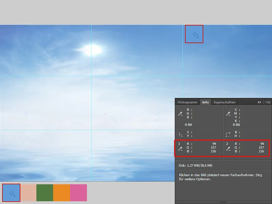Click the bright sun in the sky image
The image size is (272, 204).
[x=91, y=50]
